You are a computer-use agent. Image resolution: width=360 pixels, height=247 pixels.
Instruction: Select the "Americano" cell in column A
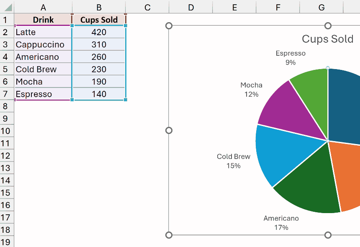coord(43,57)
